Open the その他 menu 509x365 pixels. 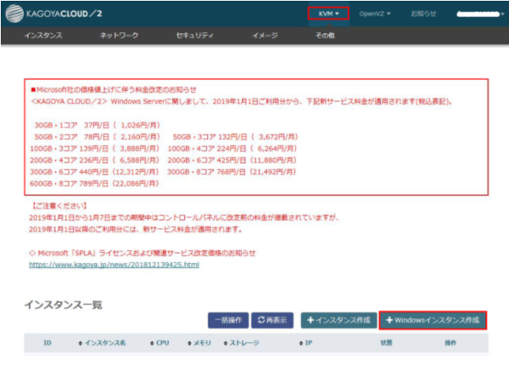[325, 36]
